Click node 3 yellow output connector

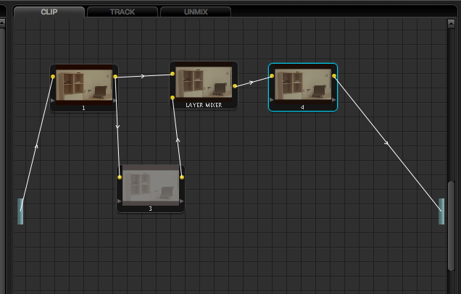pyautogui.click(x=182, y=177)
